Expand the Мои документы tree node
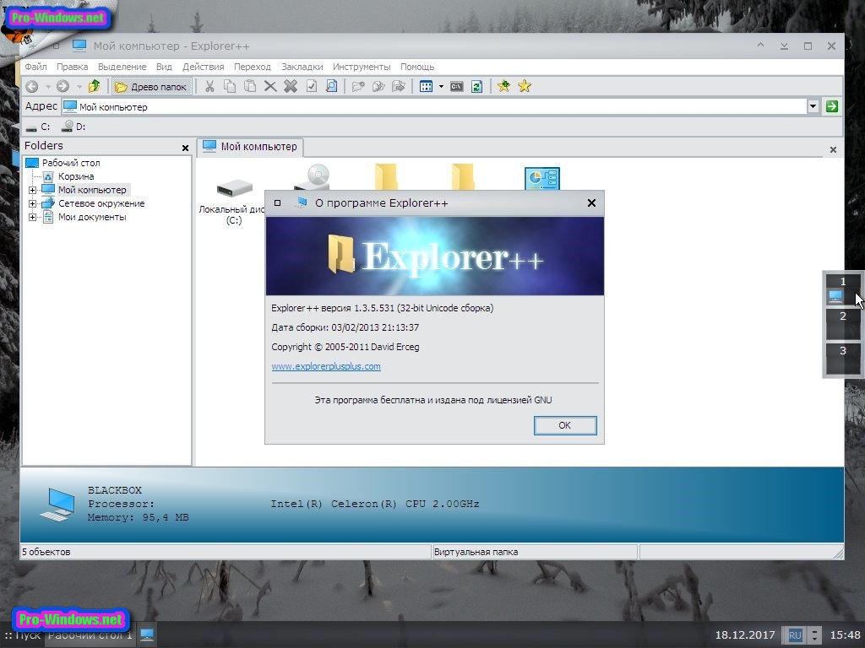 (x=33, y=217)
